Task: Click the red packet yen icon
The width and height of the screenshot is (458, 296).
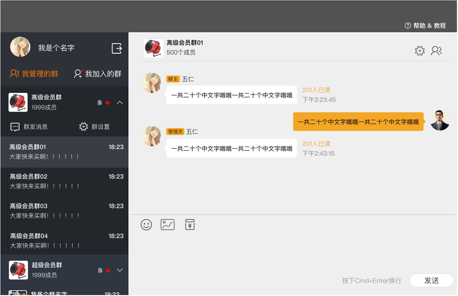Action: pos(190,224)
